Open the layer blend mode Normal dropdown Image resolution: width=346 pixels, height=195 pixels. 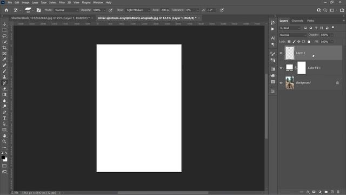292,35
